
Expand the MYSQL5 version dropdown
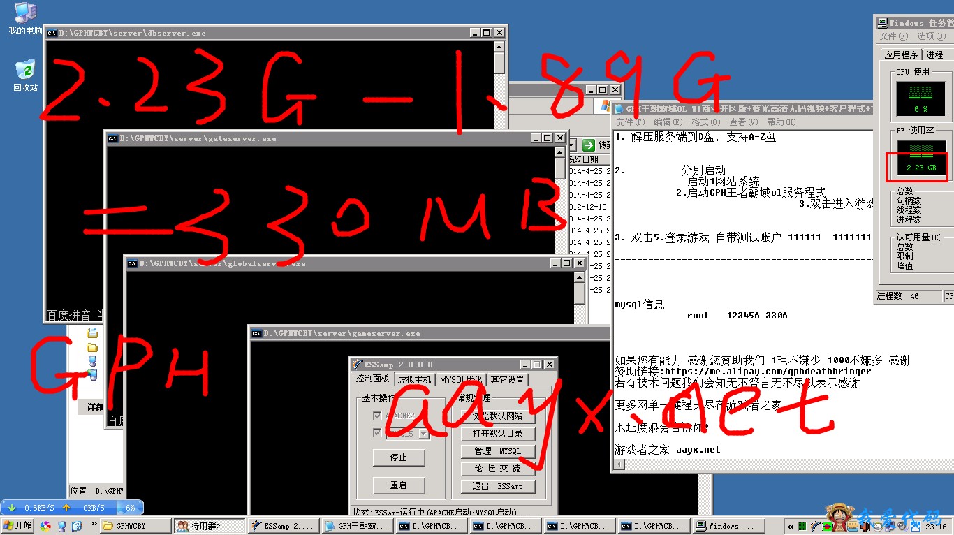point(424,434)
